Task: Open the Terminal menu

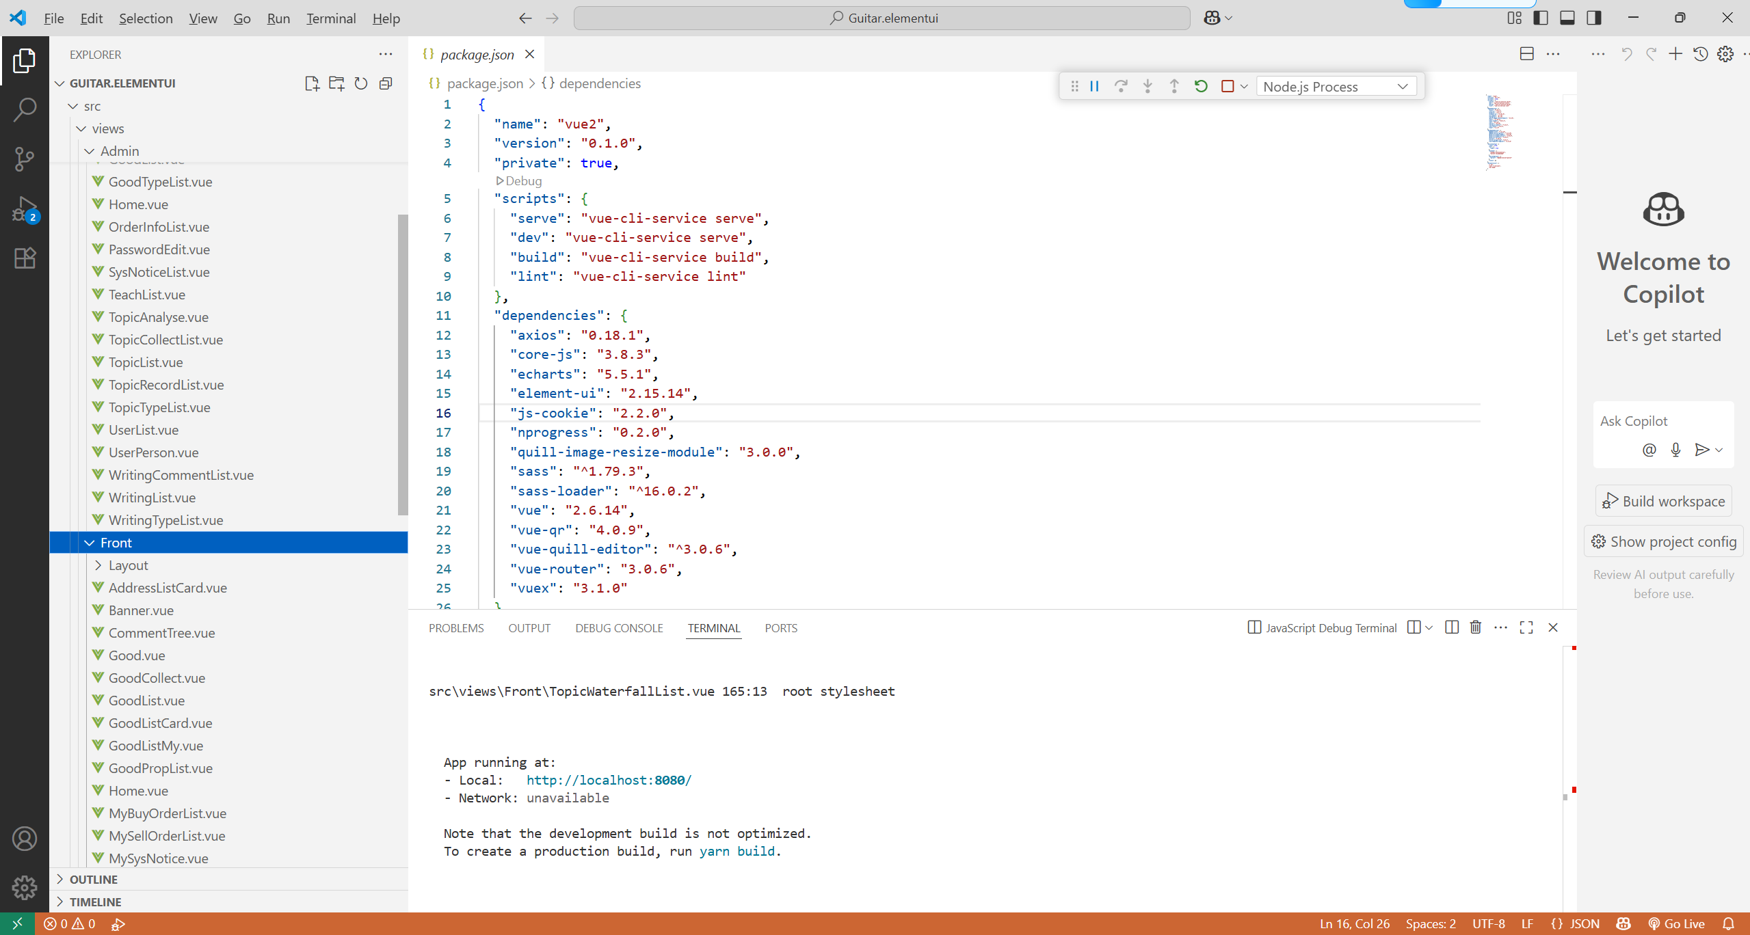Action: tap(330, 18)
